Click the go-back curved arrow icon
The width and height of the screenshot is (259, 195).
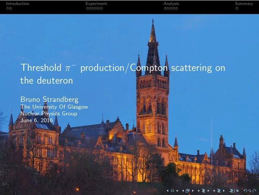pyautogui.click(x=245, y=191)
